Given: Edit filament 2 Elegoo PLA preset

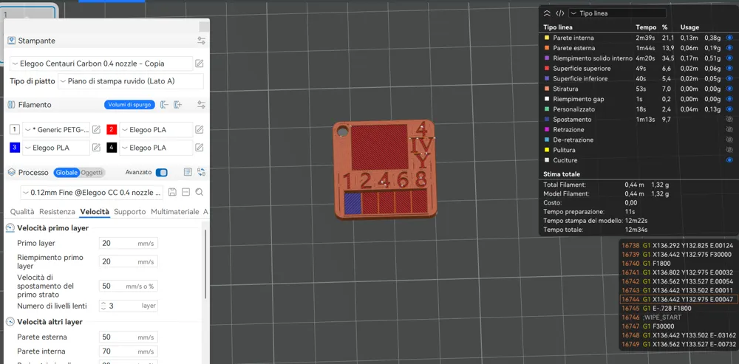Looking at the screenshot, I should coord(200,129).
